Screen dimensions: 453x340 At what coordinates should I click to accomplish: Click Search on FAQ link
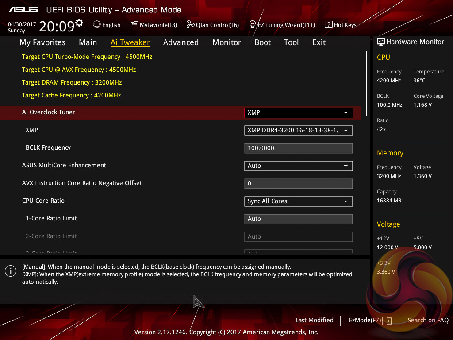tap(428, 320)
